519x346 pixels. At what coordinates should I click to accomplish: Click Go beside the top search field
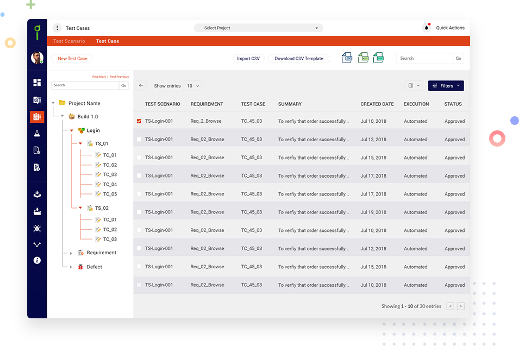tap(459, 58)
